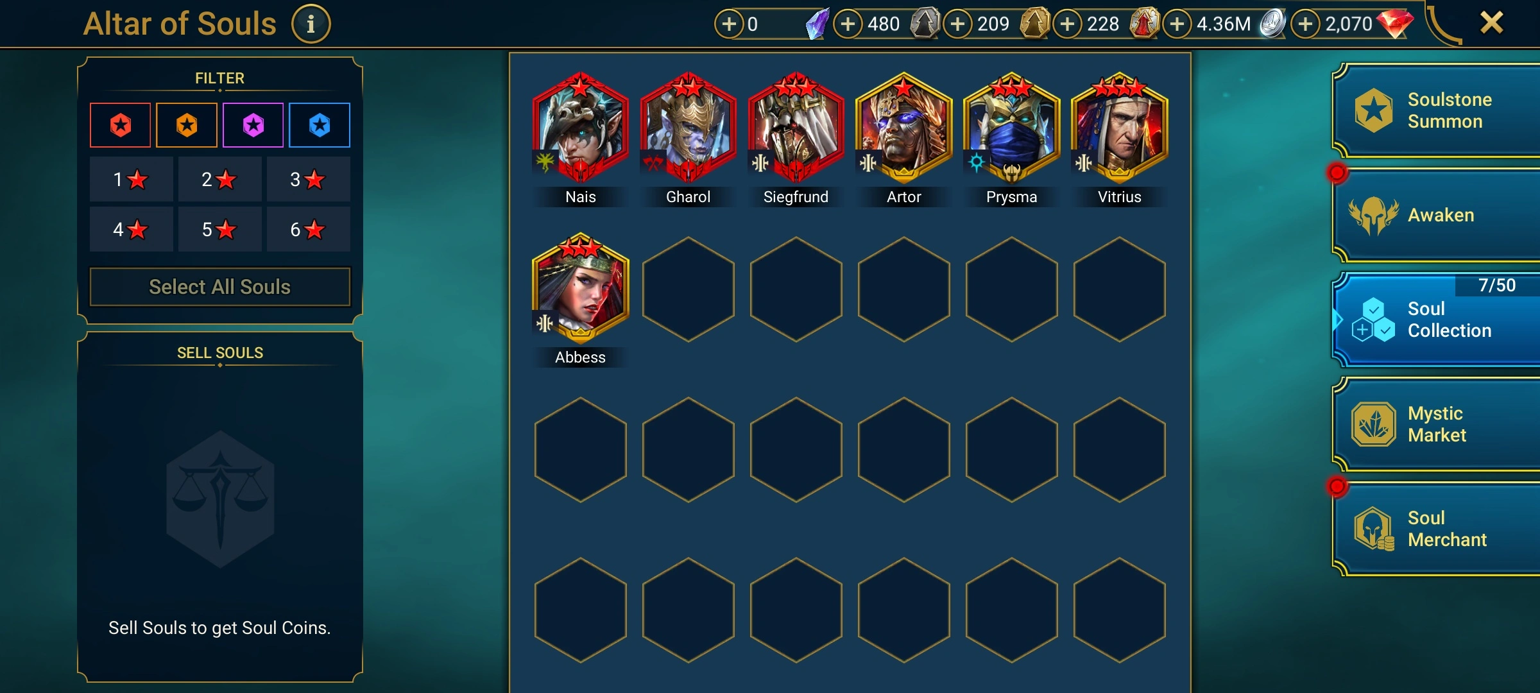Filter souls by 6 stars

pos(308,229)
